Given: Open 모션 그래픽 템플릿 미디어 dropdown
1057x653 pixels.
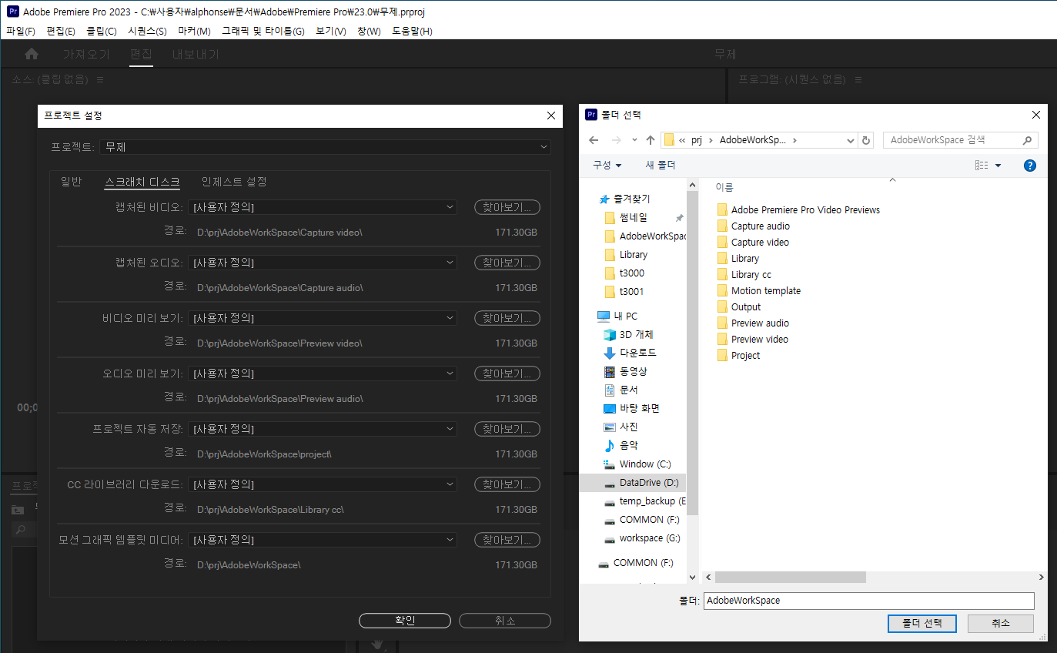Looking at the screenshot, I should (x=323, y=540).
